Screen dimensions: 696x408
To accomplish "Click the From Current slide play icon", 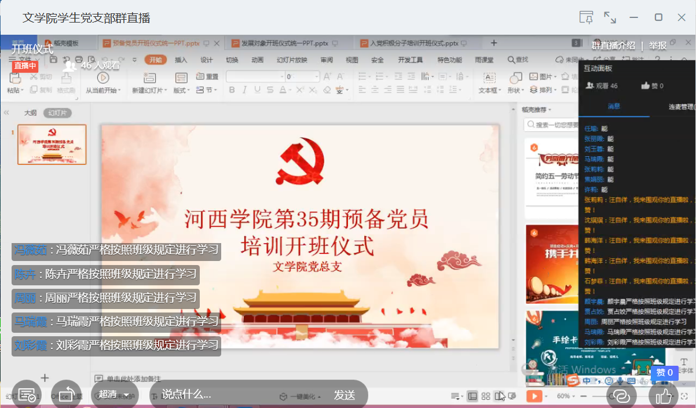I will [103, 78].
